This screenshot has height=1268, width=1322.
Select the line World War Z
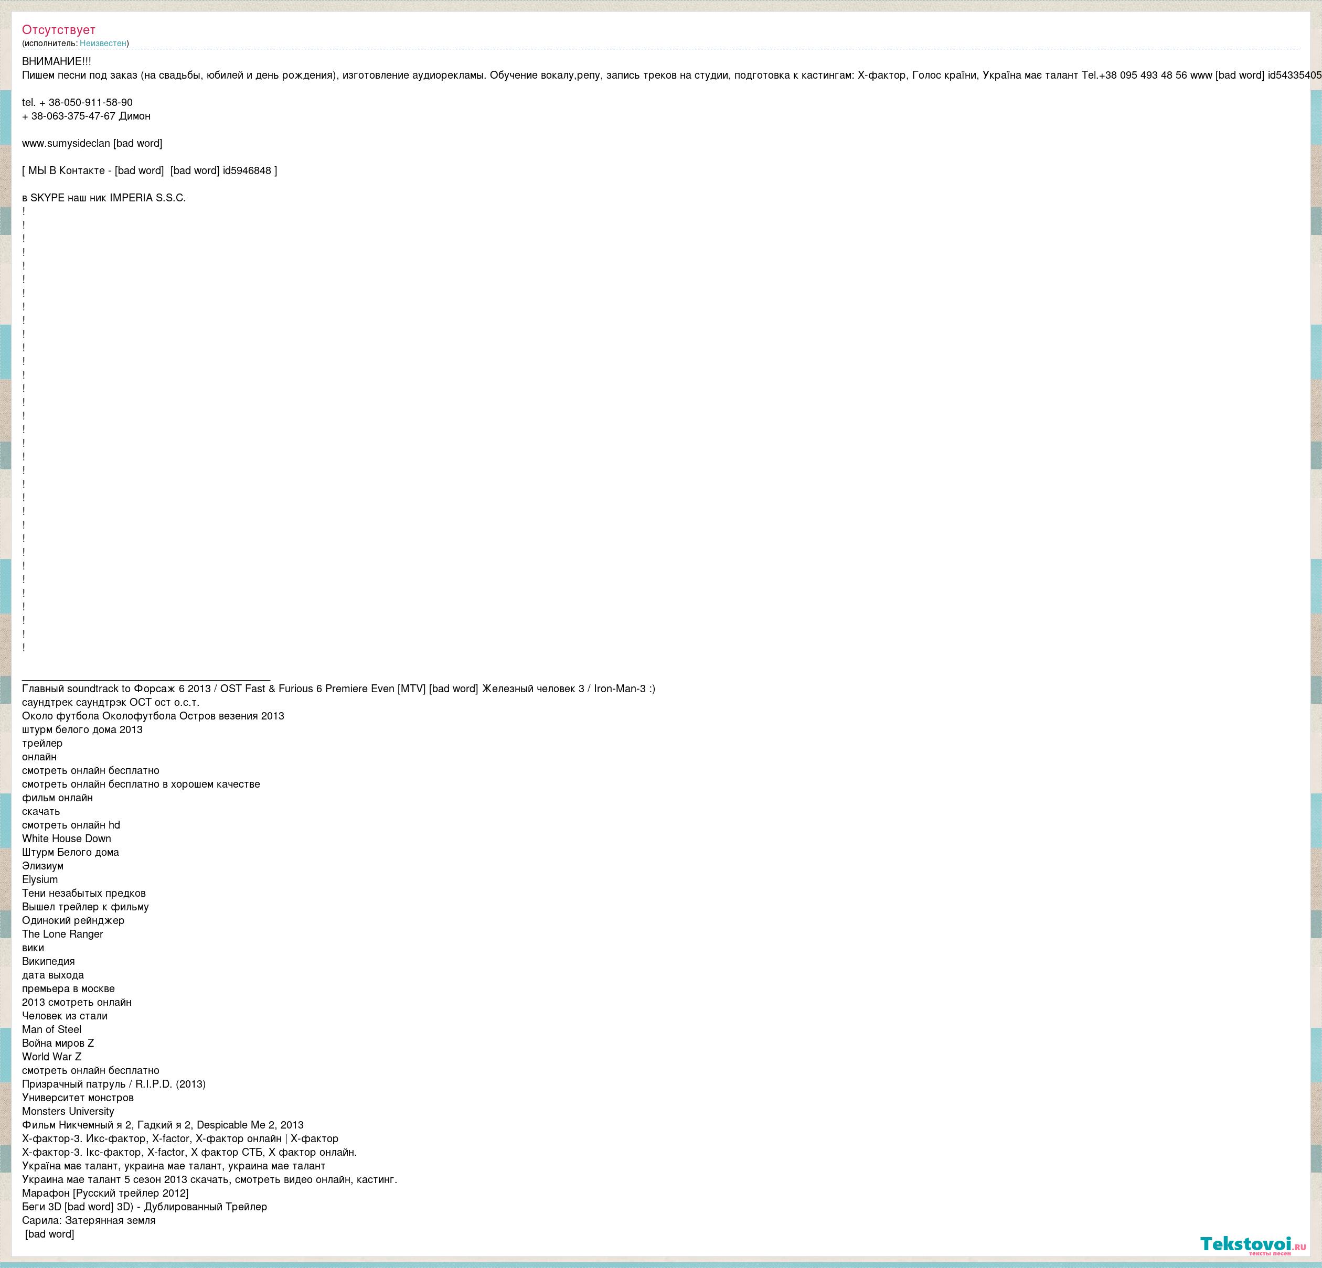pos(51,1056)
